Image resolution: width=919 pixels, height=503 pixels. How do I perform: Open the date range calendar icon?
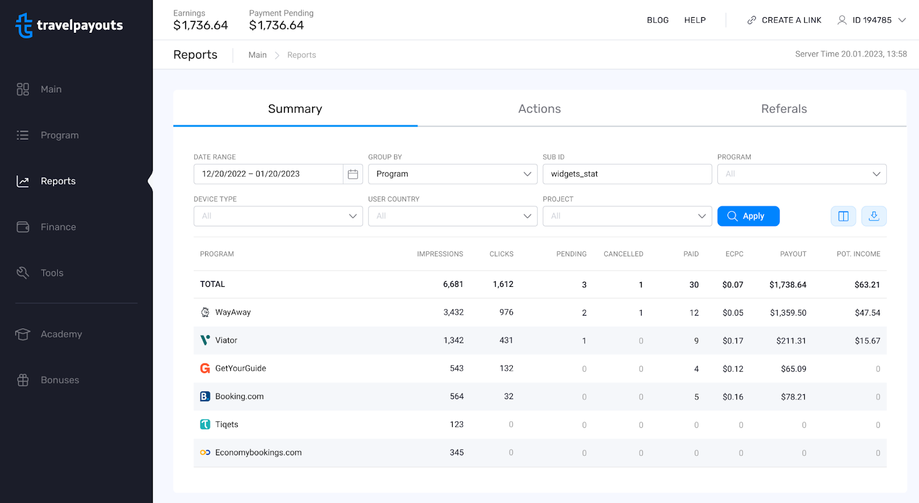(x=353, y=174)
